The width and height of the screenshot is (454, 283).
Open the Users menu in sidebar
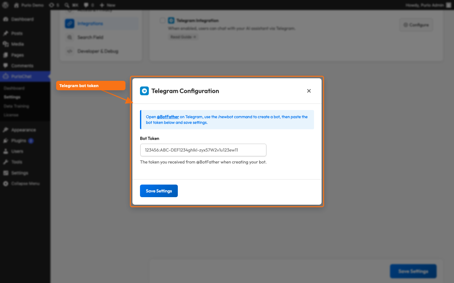[25, 151]
